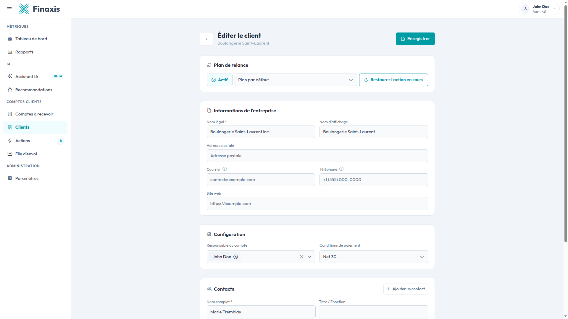Click the Recommandations star icon
The width and height of the screenshot is (568, 319).
click(10, 89)
